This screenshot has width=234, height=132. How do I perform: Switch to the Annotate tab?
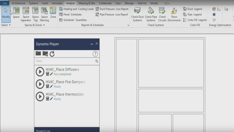click(x=57, y=3)
